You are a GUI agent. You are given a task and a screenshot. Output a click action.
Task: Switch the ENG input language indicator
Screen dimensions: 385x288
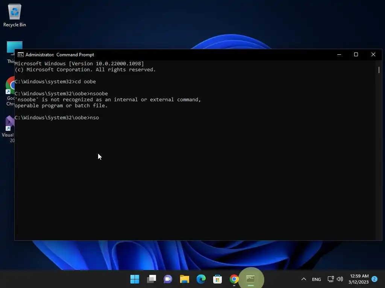point(316,279)
